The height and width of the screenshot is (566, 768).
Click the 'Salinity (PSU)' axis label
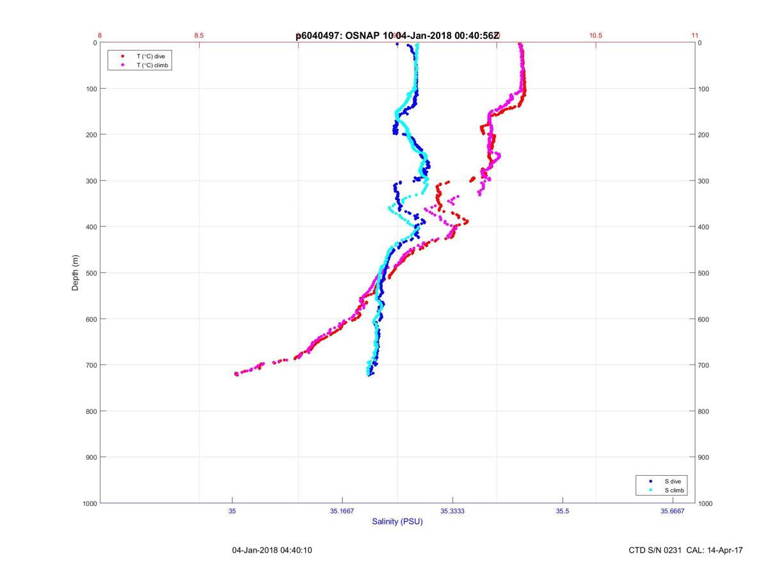[x=397, y=522]
